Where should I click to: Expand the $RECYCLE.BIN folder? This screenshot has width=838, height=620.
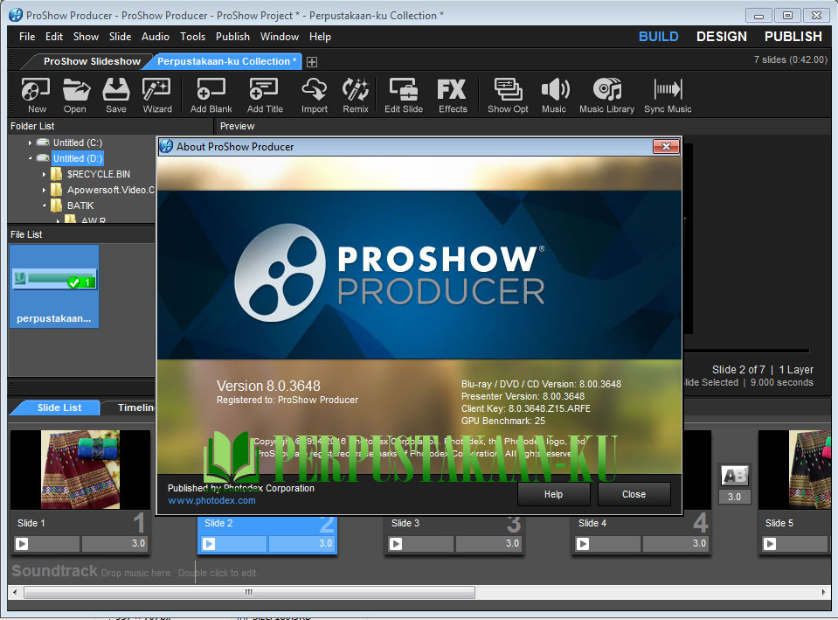[44, 174]
